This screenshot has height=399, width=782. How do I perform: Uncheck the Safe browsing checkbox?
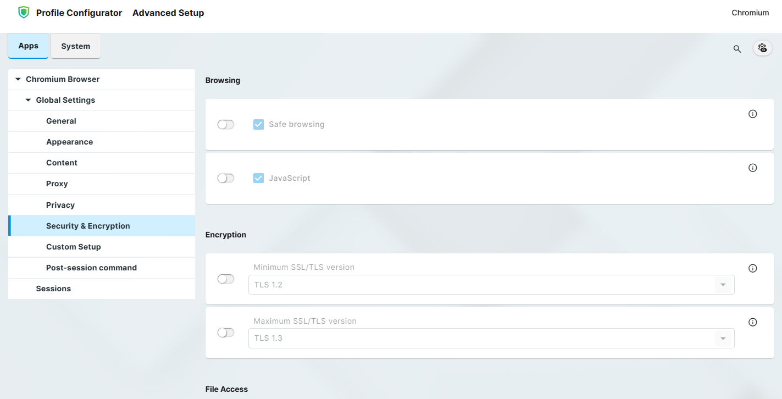(258, 125)
